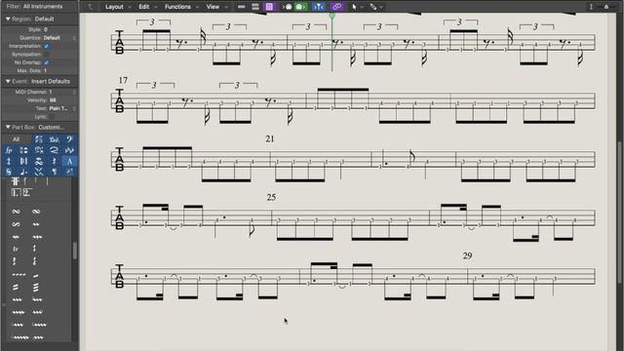Toggle the MIDI In button
The image size is (624, 351).
click(288, 7)
